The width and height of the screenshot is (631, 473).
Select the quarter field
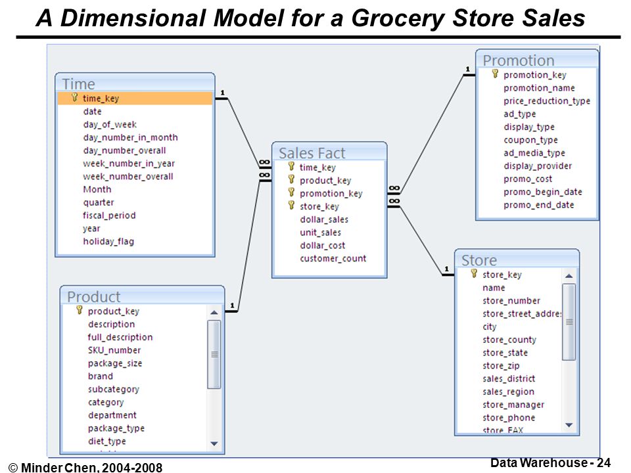(x=99, y=202)
